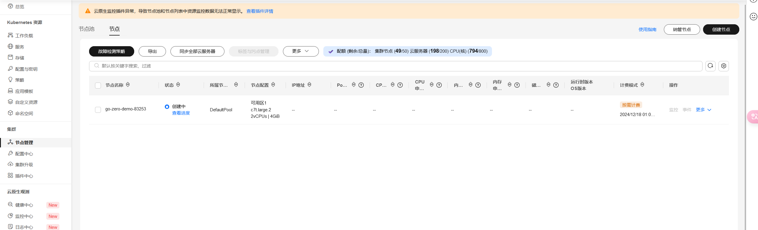Click the help icon beside CP... column
758x230 pixels.
pos(400,85)
